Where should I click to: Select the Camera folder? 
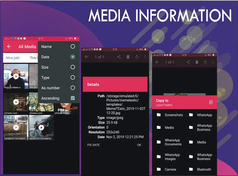pos(166,170)
